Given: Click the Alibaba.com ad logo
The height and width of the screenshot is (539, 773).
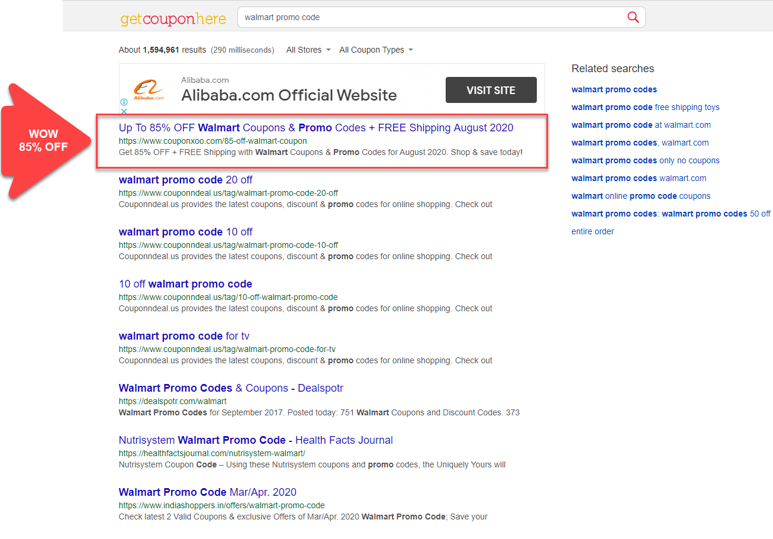Looking at the screenshot, I should pos(149,90).
